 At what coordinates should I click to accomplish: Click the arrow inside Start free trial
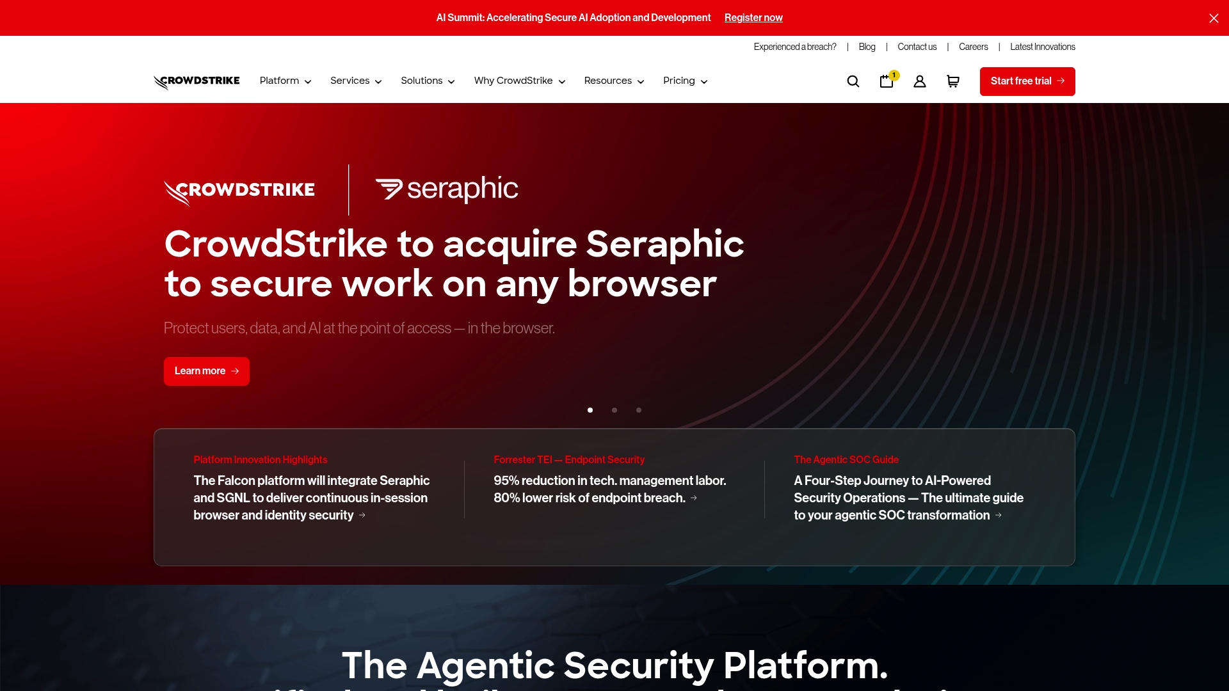[x=1061, y=81]
